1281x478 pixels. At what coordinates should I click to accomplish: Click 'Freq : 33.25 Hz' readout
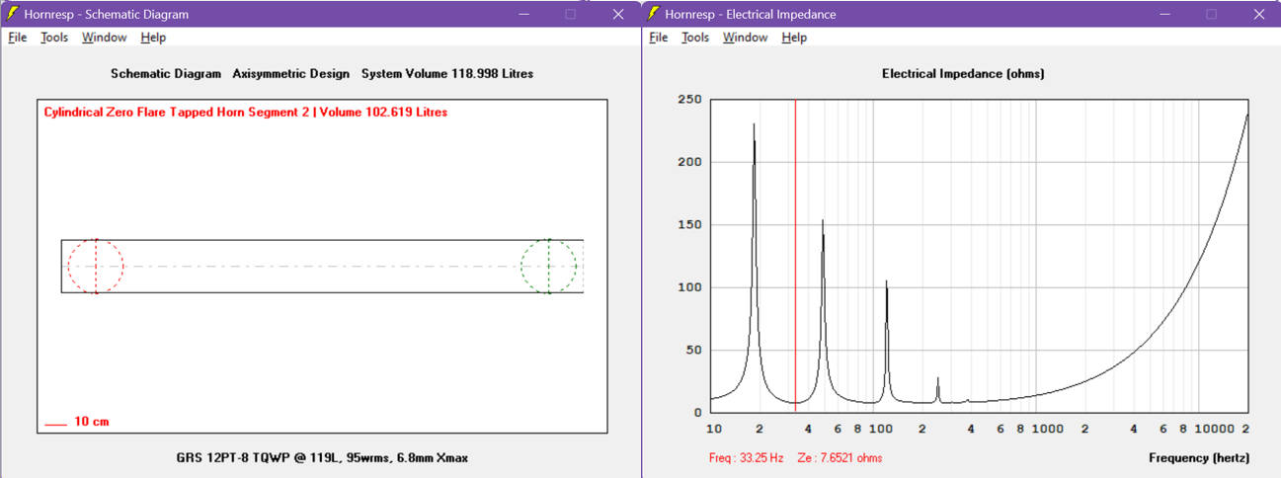pyautogui.click(x=747, y=458)
